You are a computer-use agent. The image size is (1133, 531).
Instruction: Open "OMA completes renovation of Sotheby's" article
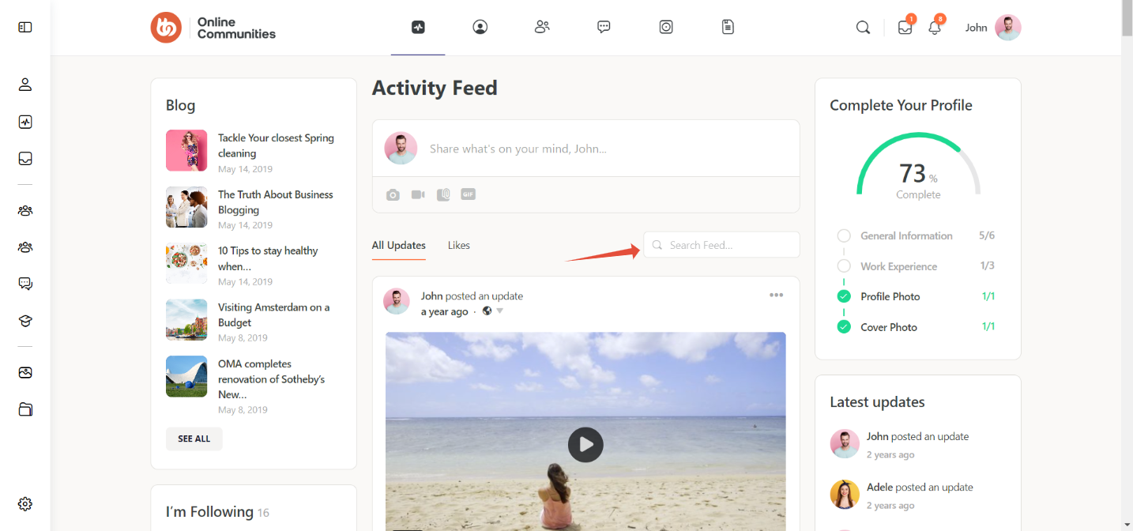coord(271,379)
